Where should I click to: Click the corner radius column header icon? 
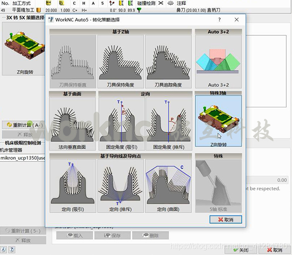pyautogui.click(x=62, y=3)
